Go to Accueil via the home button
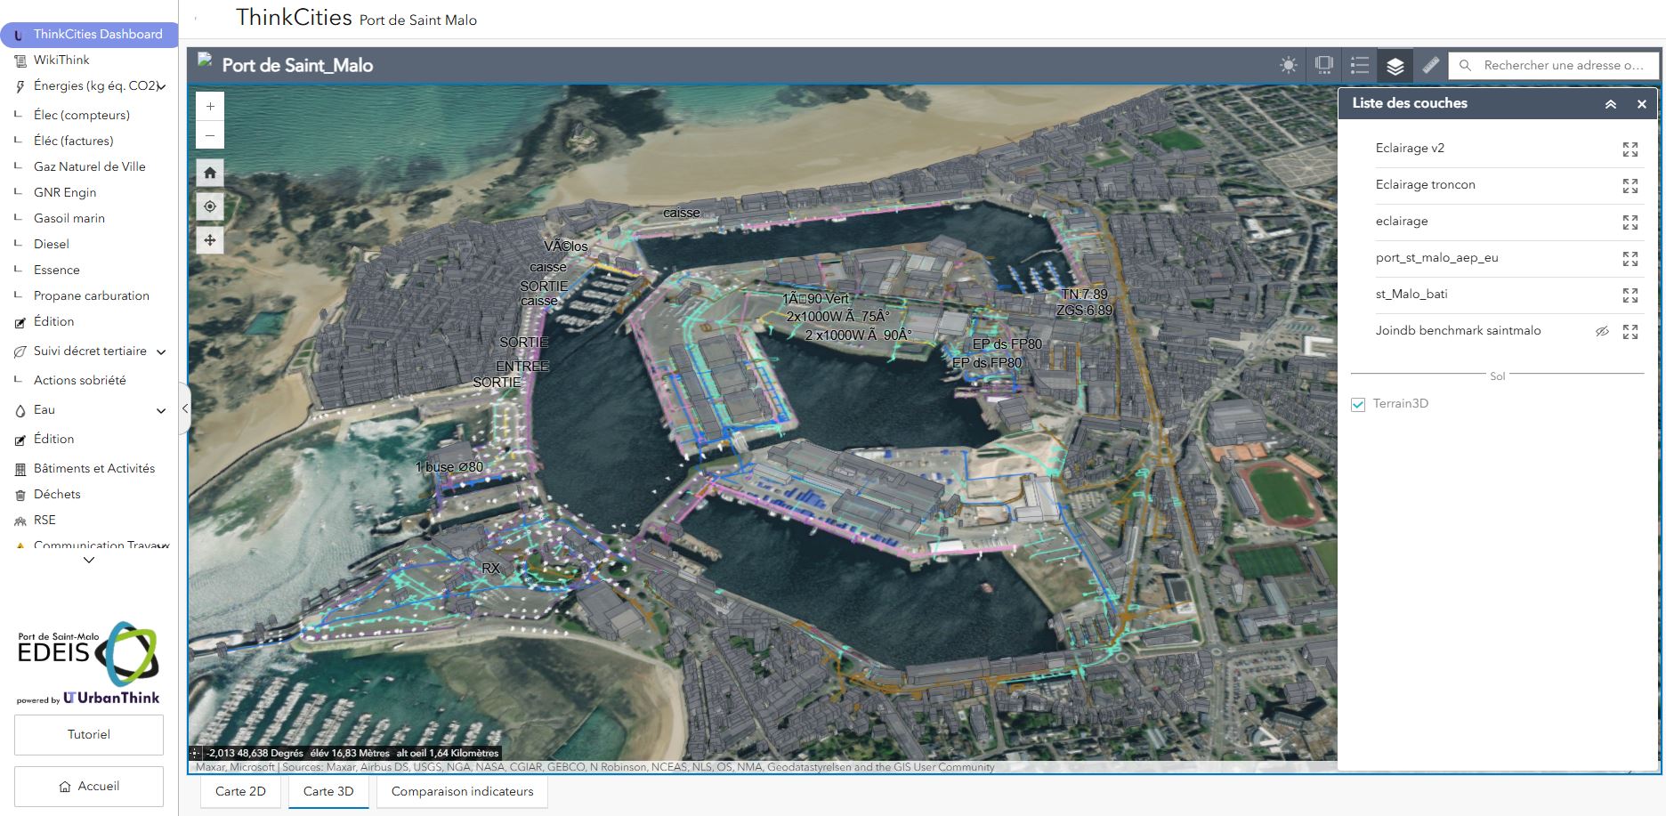Screen dimensions: 1666x816 pyautogui.click(x=88, y=786)
